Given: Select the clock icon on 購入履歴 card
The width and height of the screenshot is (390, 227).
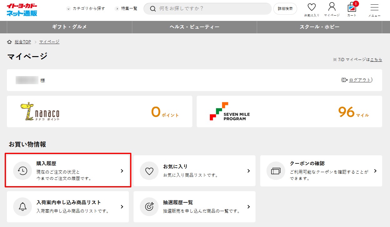Looking at the screenshot, I should tap(22, 171).
